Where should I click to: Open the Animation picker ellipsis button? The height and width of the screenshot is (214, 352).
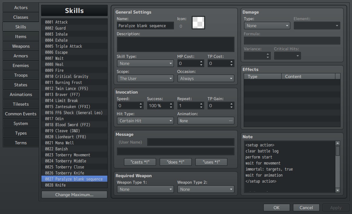point(230,121)
